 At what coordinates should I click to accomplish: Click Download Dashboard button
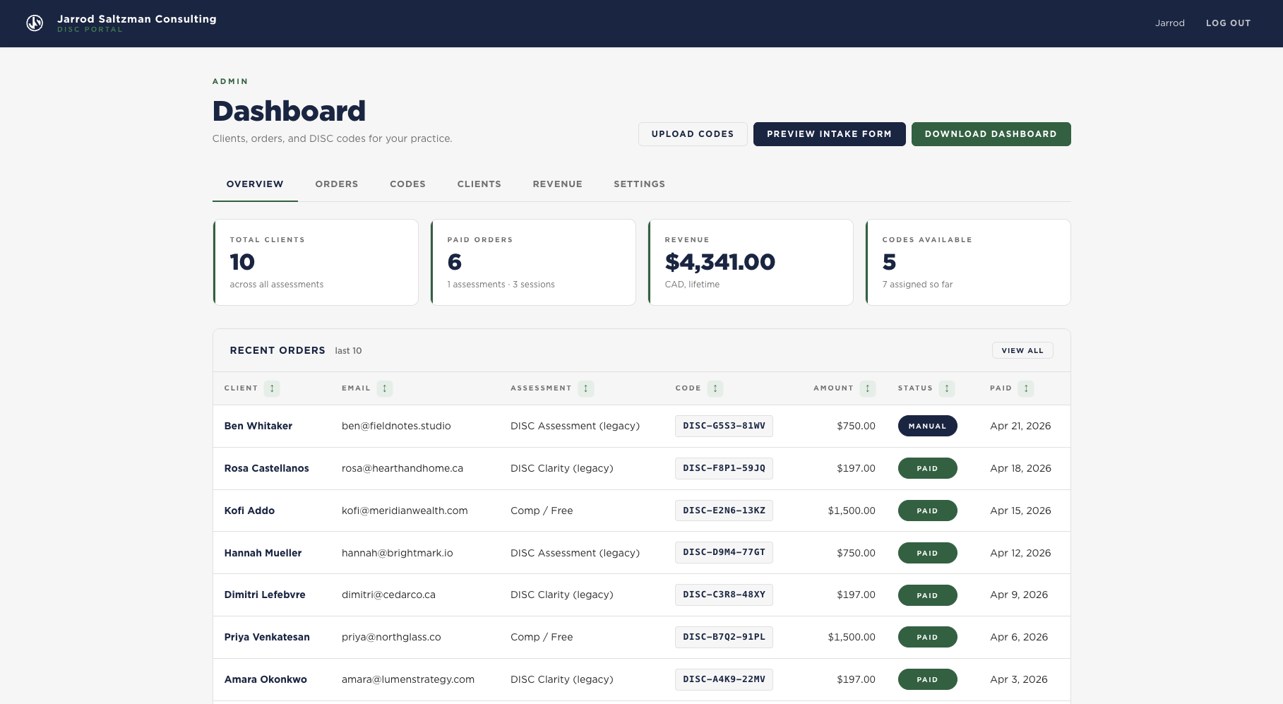click(x=991, y=134)
